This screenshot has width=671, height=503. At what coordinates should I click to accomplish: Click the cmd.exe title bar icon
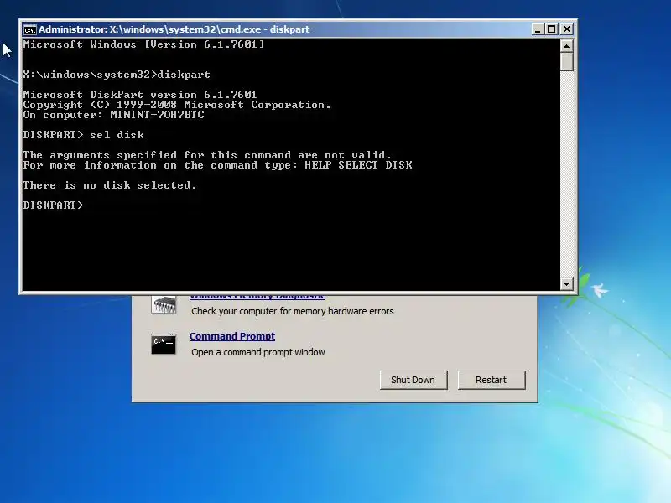[29, 29]
